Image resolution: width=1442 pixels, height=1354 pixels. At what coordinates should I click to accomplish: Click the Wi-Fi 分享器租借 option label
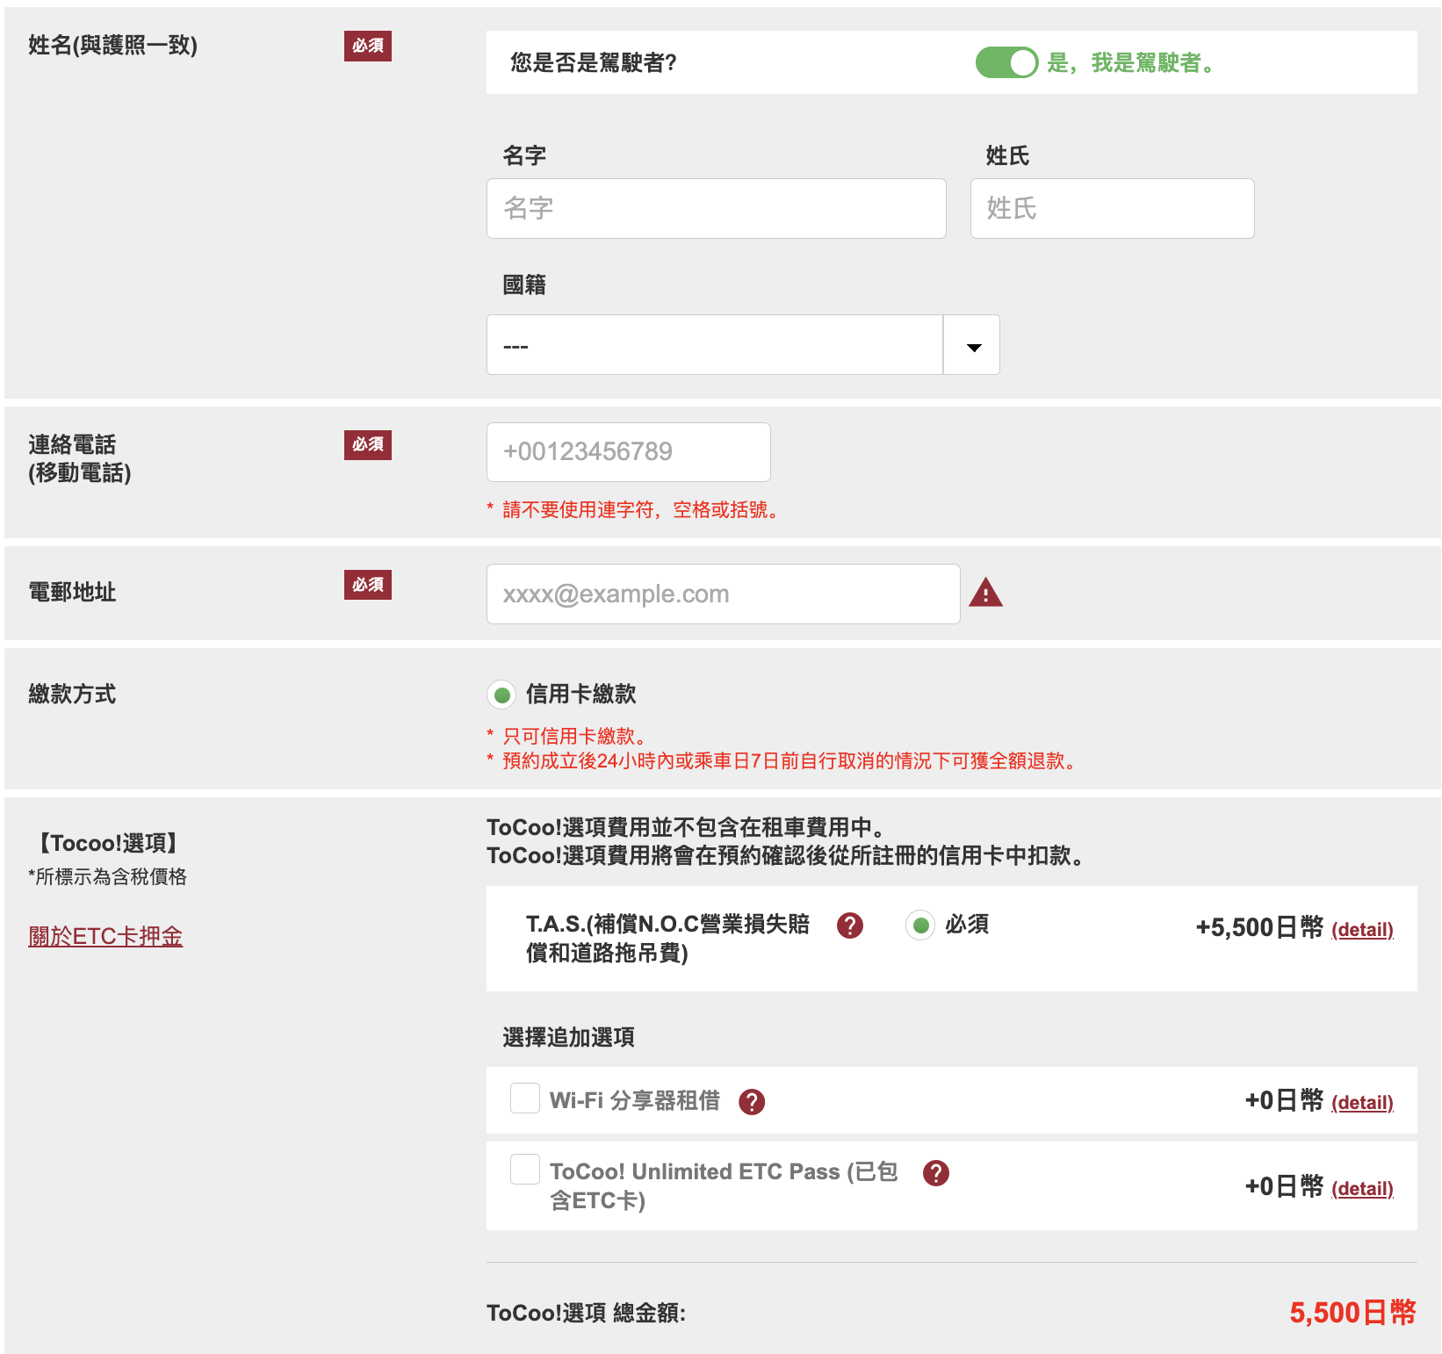pos(634,1100)
